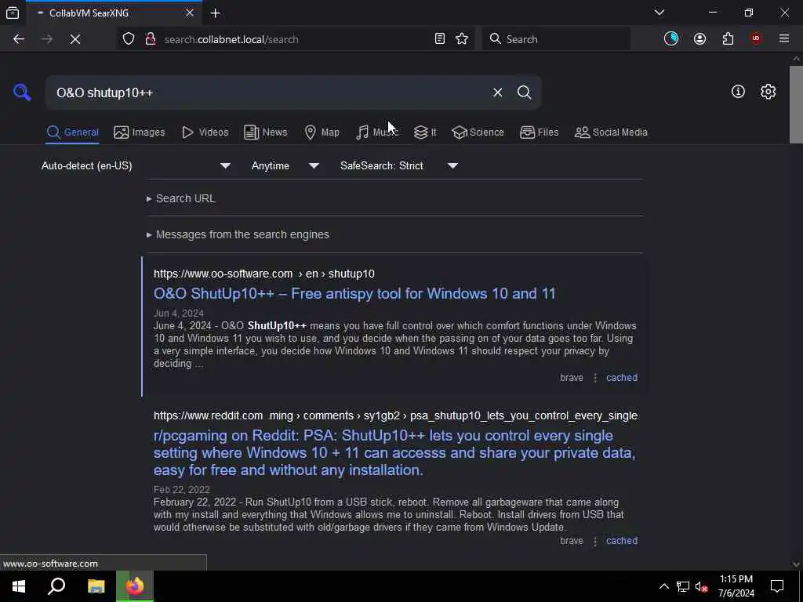
Task: Open Auto-detect (en-US) language dropdown
Action: click(x=136, y=166)
